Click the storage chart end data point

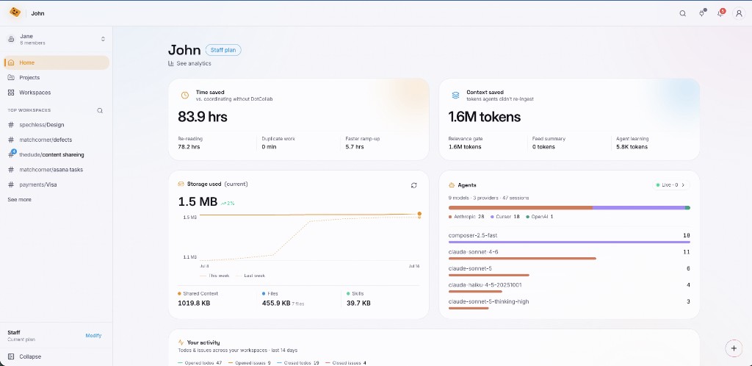tap(419, 214)
